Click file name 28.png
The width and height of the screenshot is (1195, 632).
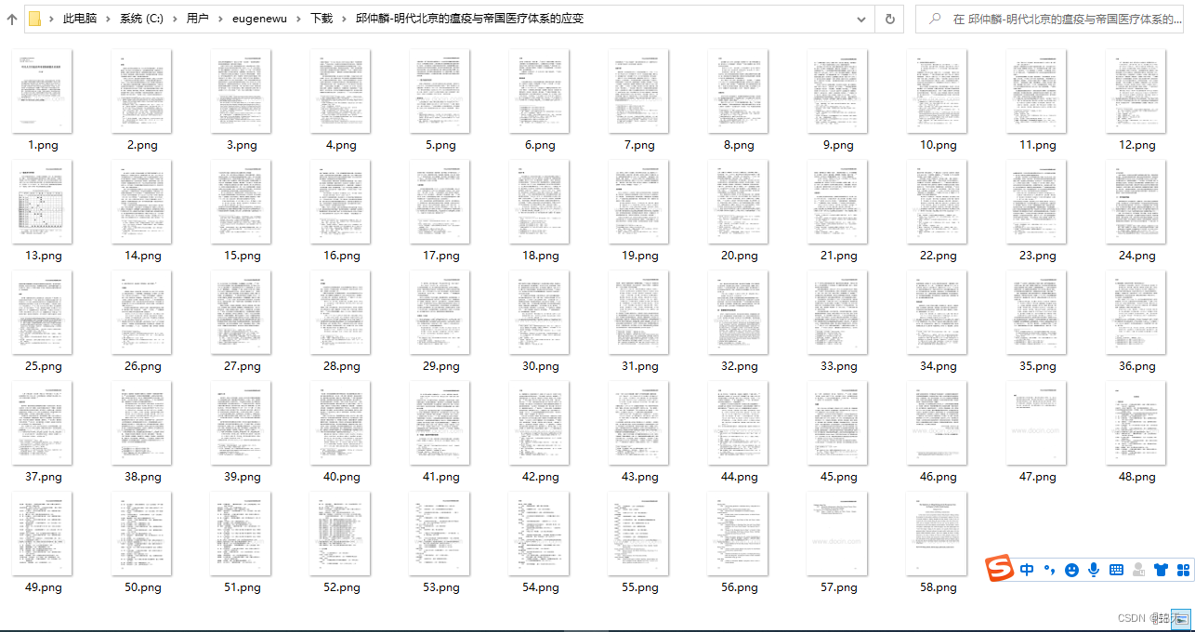tap(342, 366)
